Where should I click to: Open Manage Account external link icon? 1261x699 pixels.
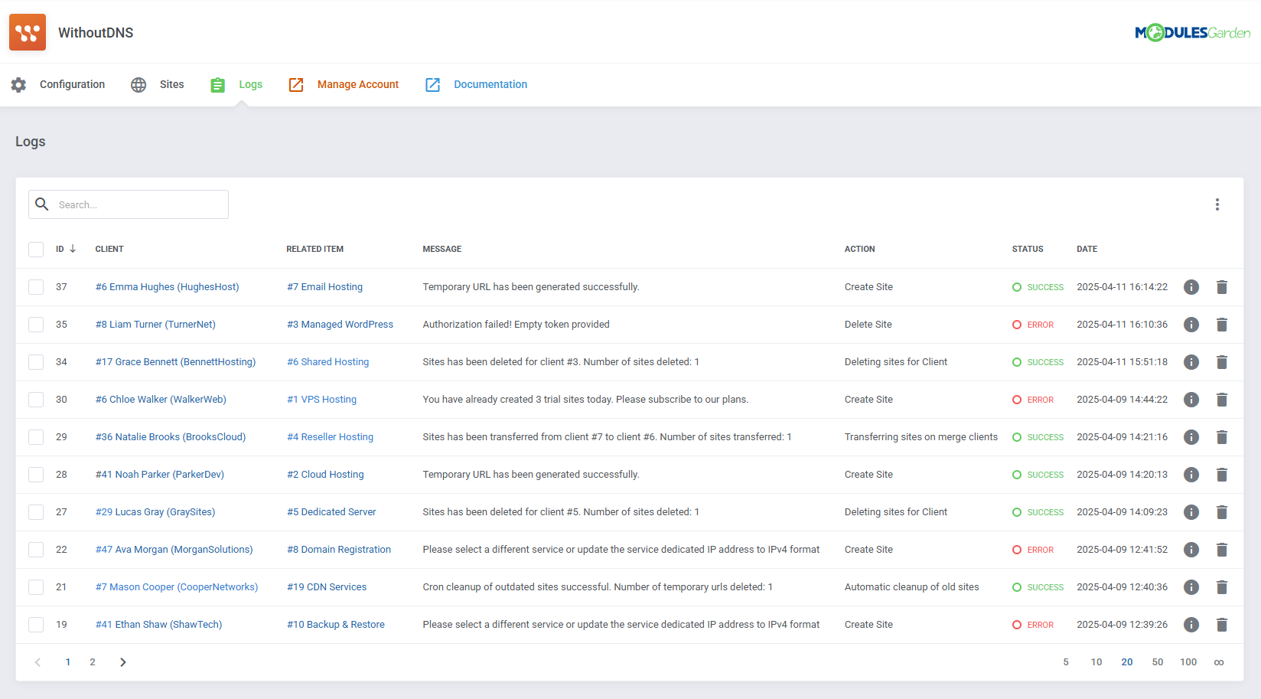pyautogui.click(x=296, y=85)
